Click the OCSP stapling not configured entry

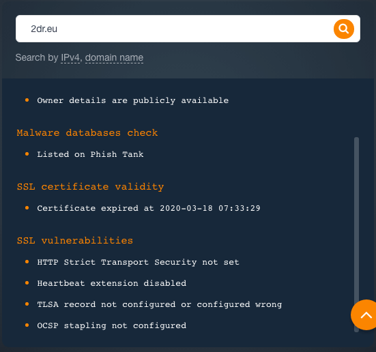tap(111, 325)
